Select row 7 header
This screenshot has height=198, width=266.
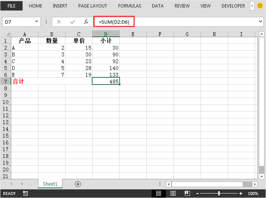[6, 81]
